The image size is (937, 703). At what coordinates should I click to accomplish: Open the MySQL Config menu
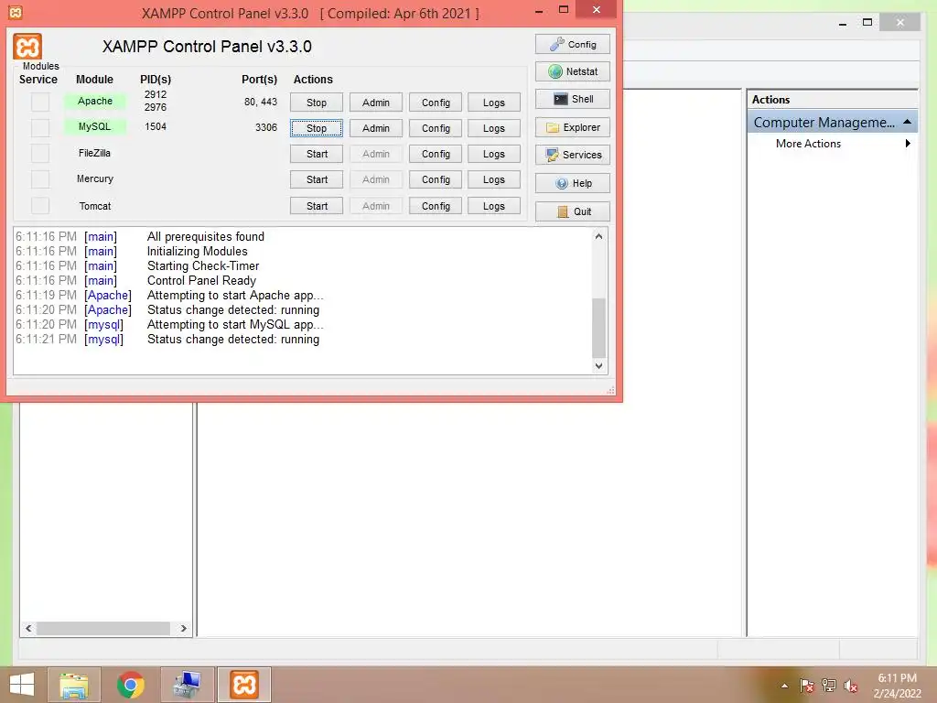coord(436,128)
